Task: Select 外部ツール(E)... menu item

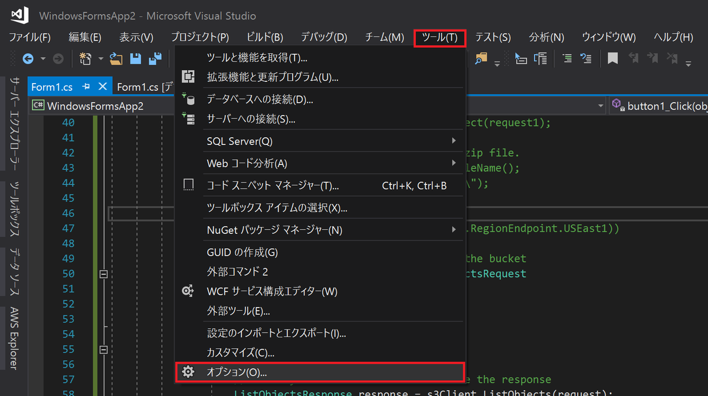Action: (x=320, y=311)
